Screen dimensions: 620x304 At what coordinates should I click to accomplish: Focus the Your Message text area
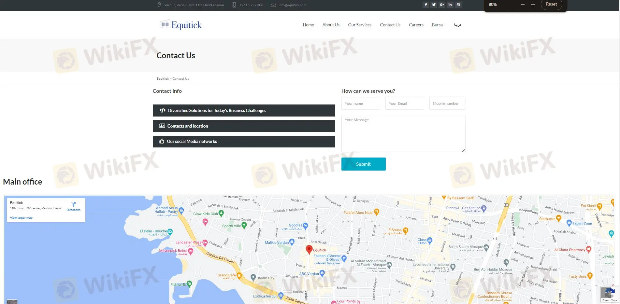click(403, 133)
